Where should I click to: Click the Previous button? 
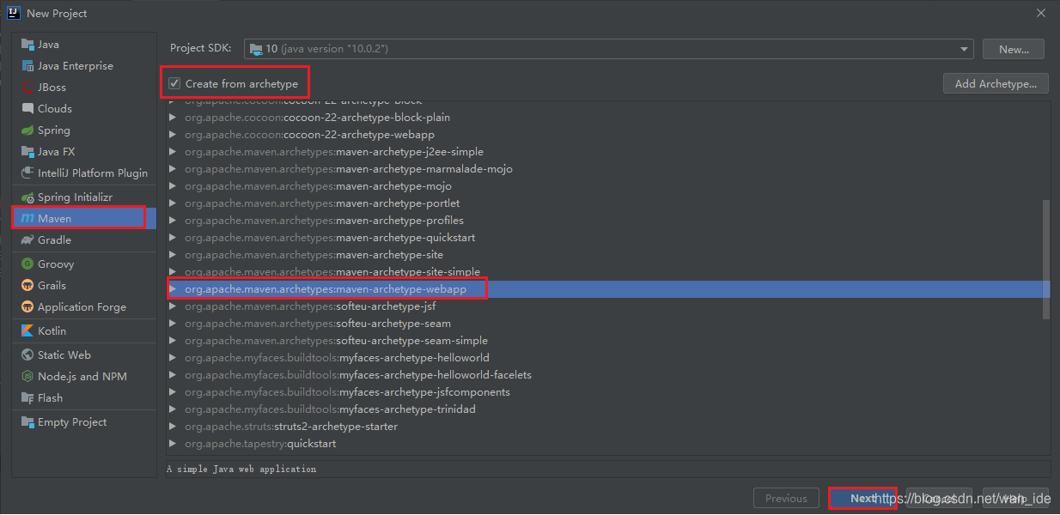pos(786,499)
